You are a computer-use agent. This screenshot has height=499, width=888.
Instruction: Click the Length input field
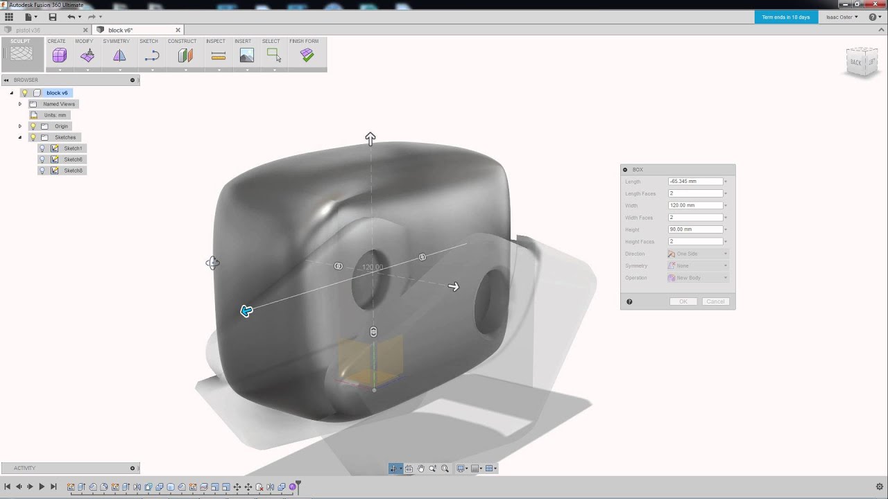(x=695, y=182)
